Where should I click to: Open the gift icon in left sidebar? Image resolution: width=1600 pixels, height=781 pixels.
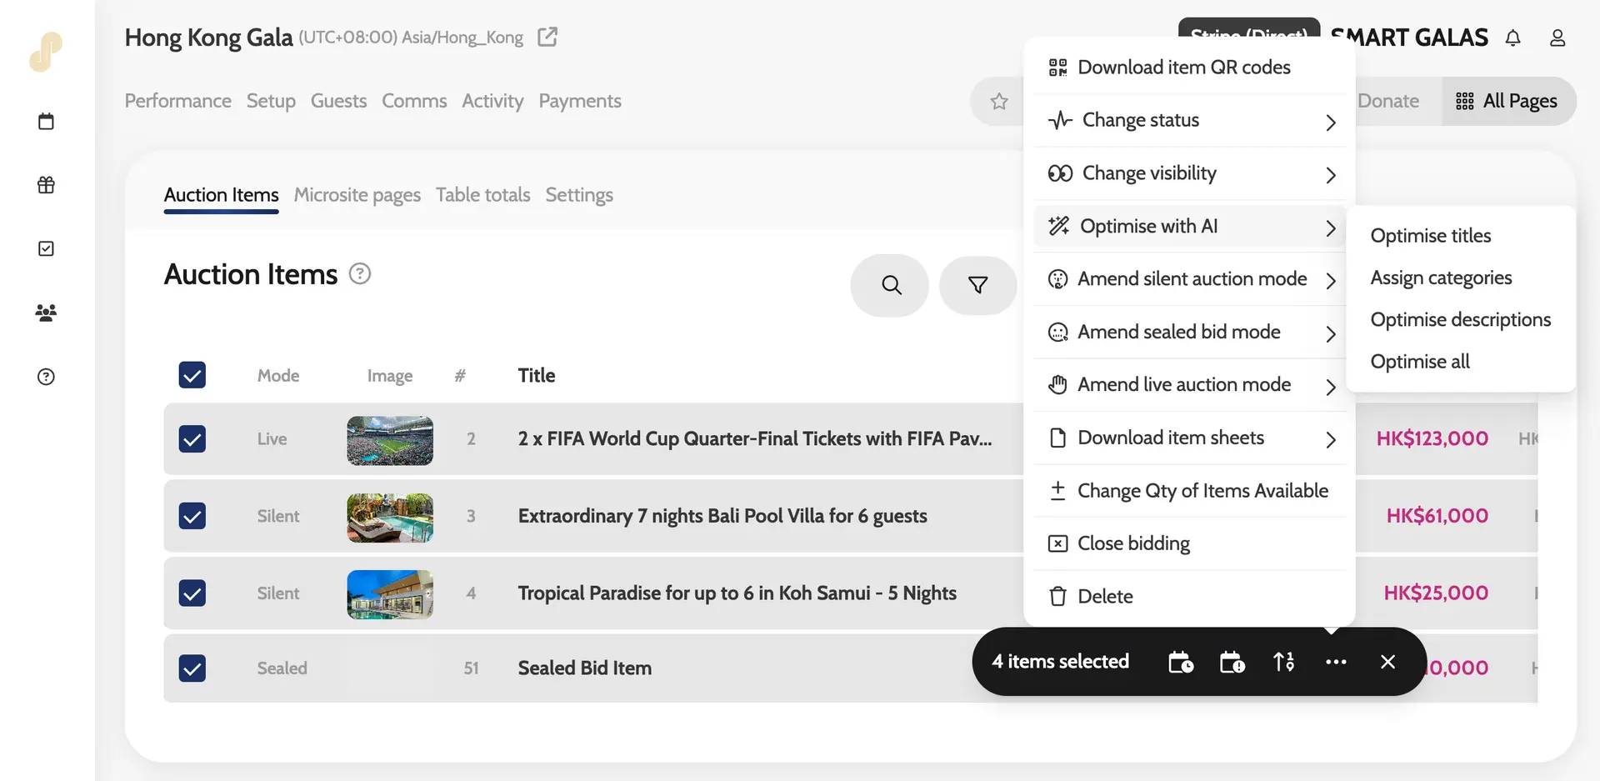coord(47,185)
